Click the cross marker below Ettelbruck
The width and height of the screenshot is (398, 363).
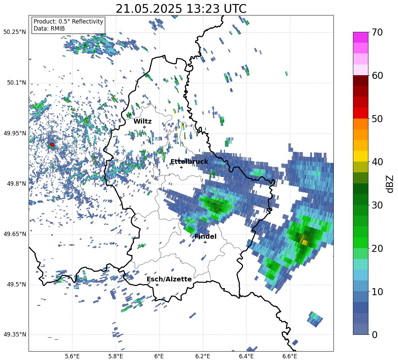pos(181,167)
